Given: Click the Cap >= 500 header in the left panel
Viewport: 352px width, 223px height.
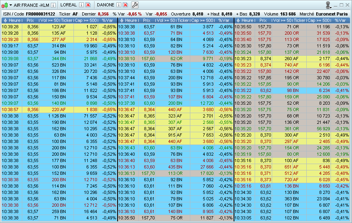Looking at the screenshot, I should (85, 20).
